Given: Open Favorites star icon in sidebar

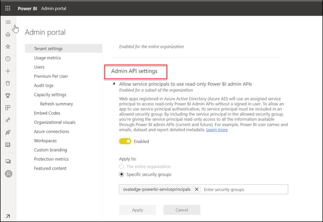Looking at the screenshot, I should [x=8, y=47].
